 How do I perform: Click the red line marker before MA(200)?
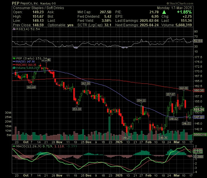tap(14, 65)
